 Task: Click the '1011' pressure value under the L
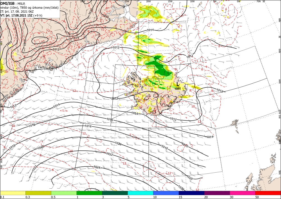pos(178,89)
